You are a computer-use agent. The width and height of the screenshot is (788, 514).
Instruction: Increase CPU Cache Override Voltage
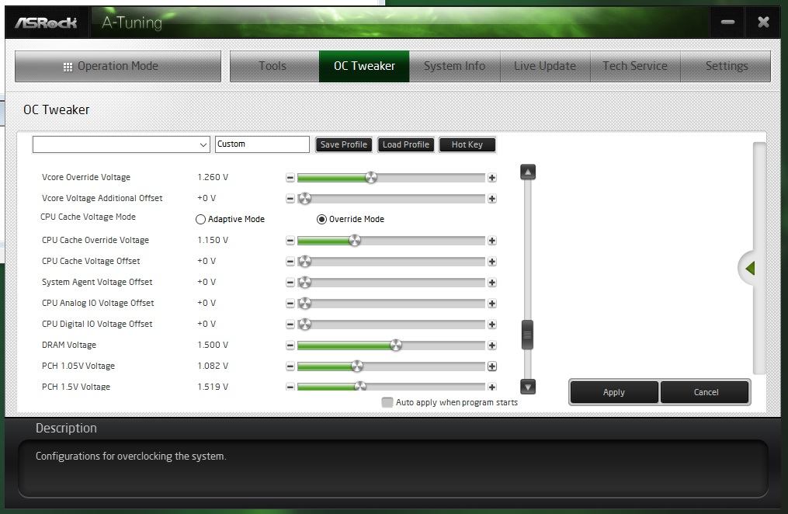point(492,241)
